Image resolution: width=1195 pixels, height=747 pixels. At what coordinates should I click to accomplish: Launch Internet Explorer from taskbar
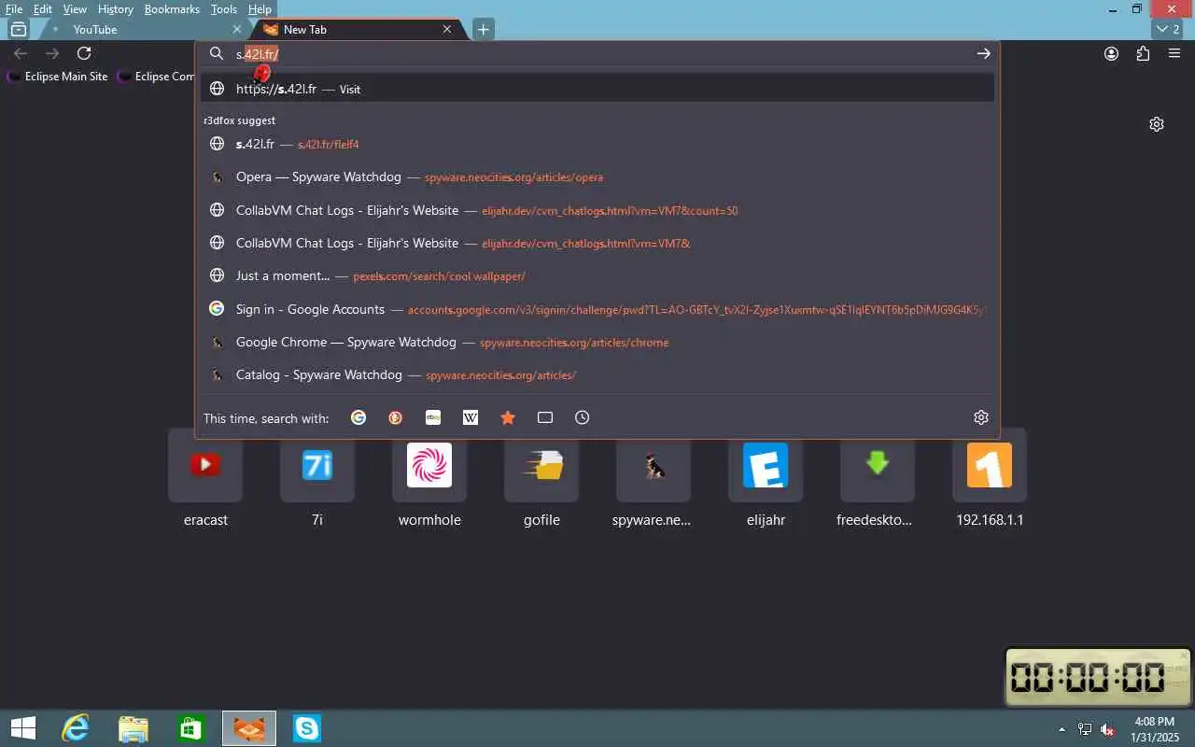point(75,727)
